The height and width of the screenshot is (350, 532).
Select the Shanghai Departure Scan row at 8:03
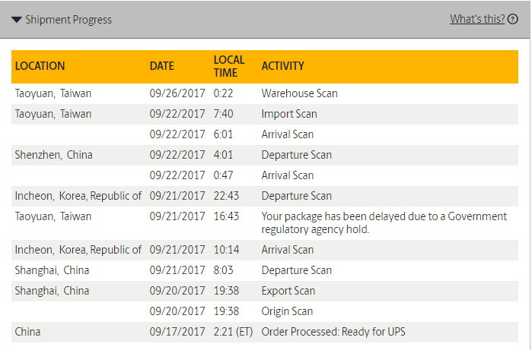coord(265,270)
